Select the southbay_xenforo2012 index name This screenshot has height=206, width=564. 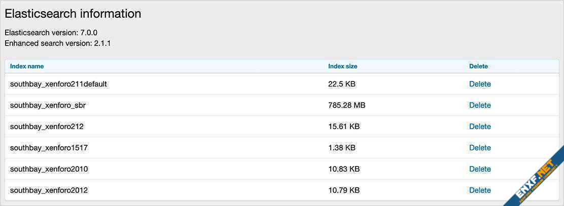point(49,190)
